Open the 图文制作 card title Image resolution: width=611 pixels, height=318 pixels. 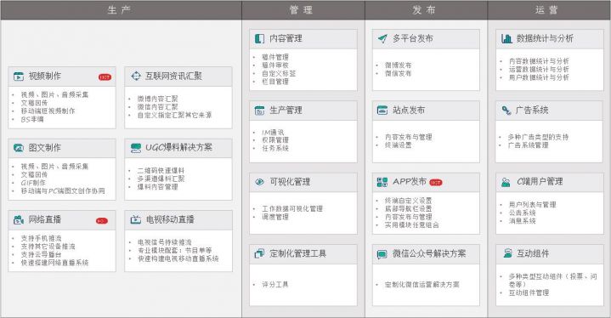click(x=45, y=148)
